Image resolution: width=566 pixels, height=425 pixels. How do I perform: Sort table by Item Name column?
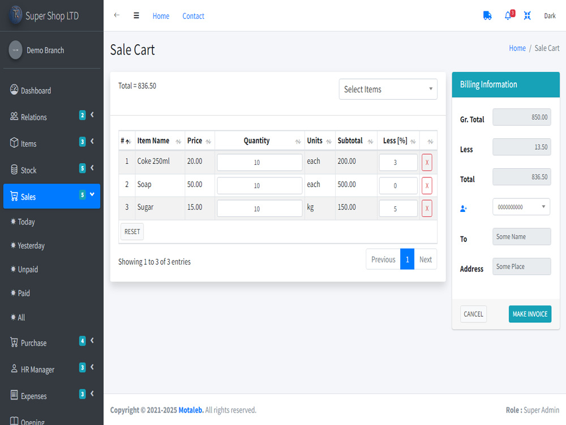pyautogui.click(x=160, y=141)
